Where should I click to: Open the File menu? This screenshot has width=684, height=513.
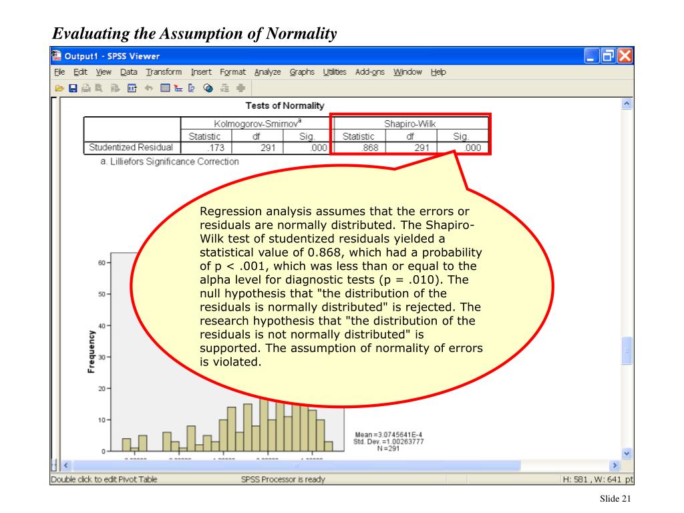point(59,72)
